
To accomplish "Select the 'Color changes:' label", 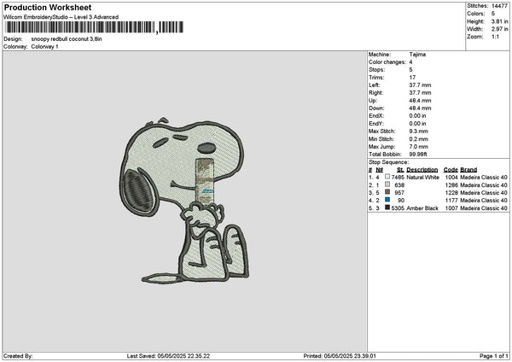I will [x=387, y=62].
